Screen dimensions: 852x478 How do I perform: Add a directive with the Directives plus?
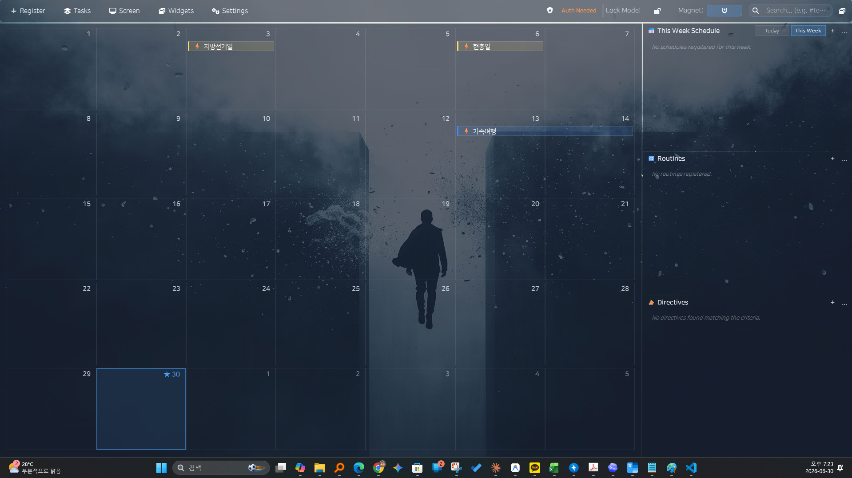click(832, 302)
